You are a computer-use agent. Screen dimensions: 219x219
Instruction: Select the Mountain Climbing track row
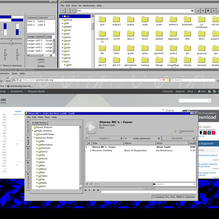pyautogui.click(x=141, y=151)
